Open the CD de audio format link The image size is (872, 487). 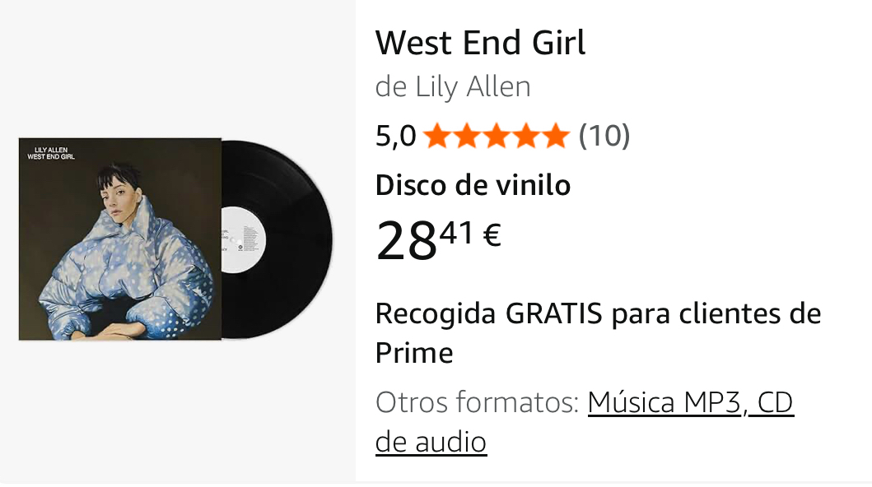coord(585,422)
